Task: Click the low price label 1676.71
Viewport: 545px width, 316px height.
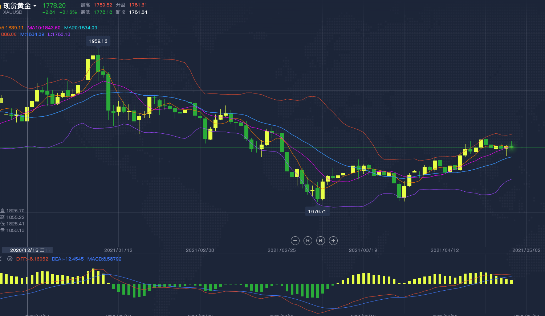Action: point(317,212)
